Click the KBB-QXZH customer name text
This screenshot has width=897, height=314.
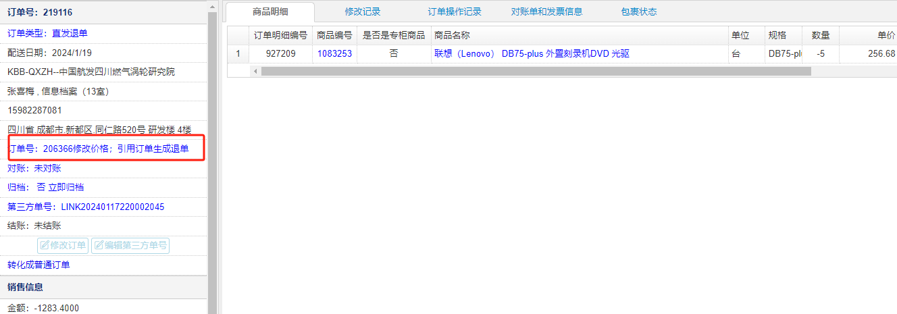[x=91, y=72]
